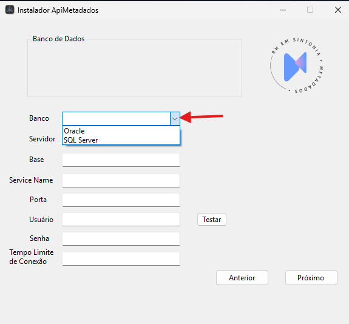Screen dimensions: 349x324
Task: Click the Usuário input field
Action: [x=121, y=220]
